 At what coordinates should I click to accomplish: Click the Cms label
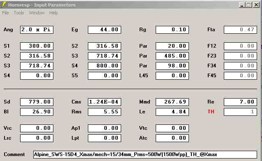(76, 102)
